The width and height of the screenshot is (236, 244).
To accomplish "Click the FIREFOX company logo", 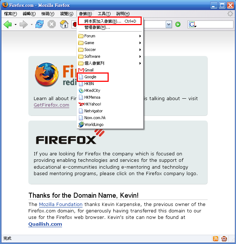I will (x=70, y=137).
